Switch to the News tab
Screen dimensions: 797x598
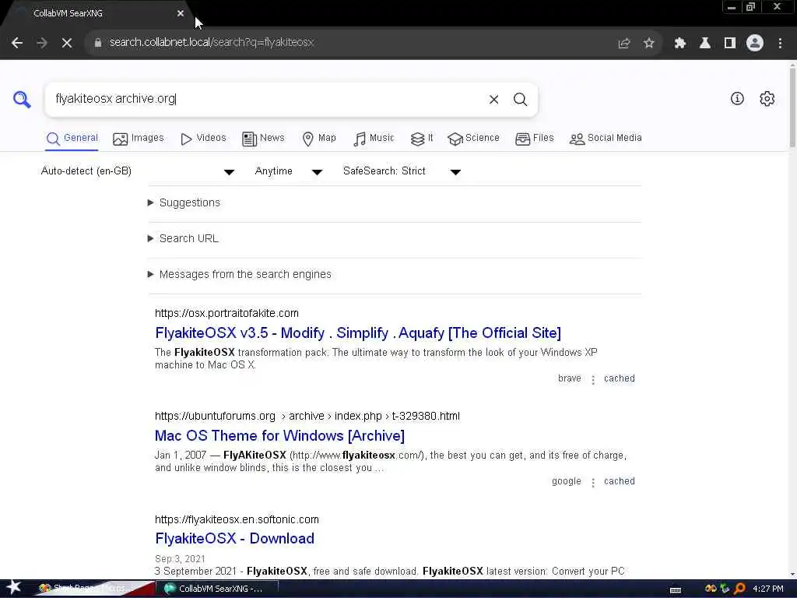pos(263,139)
